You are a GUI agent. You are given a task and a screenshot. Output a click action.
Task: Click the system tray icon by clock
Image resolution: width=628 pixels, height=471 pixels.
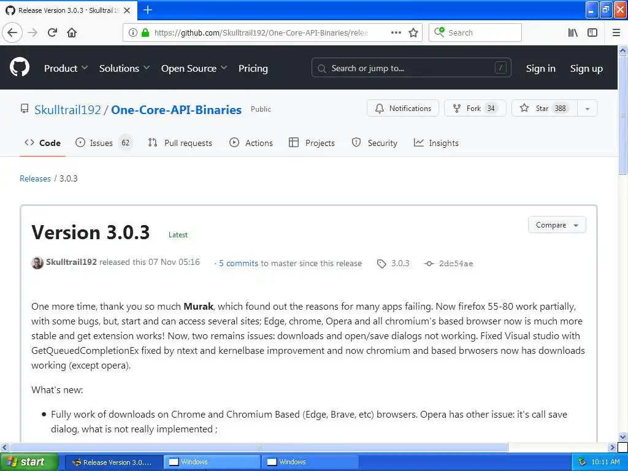(x=583, y=462)
